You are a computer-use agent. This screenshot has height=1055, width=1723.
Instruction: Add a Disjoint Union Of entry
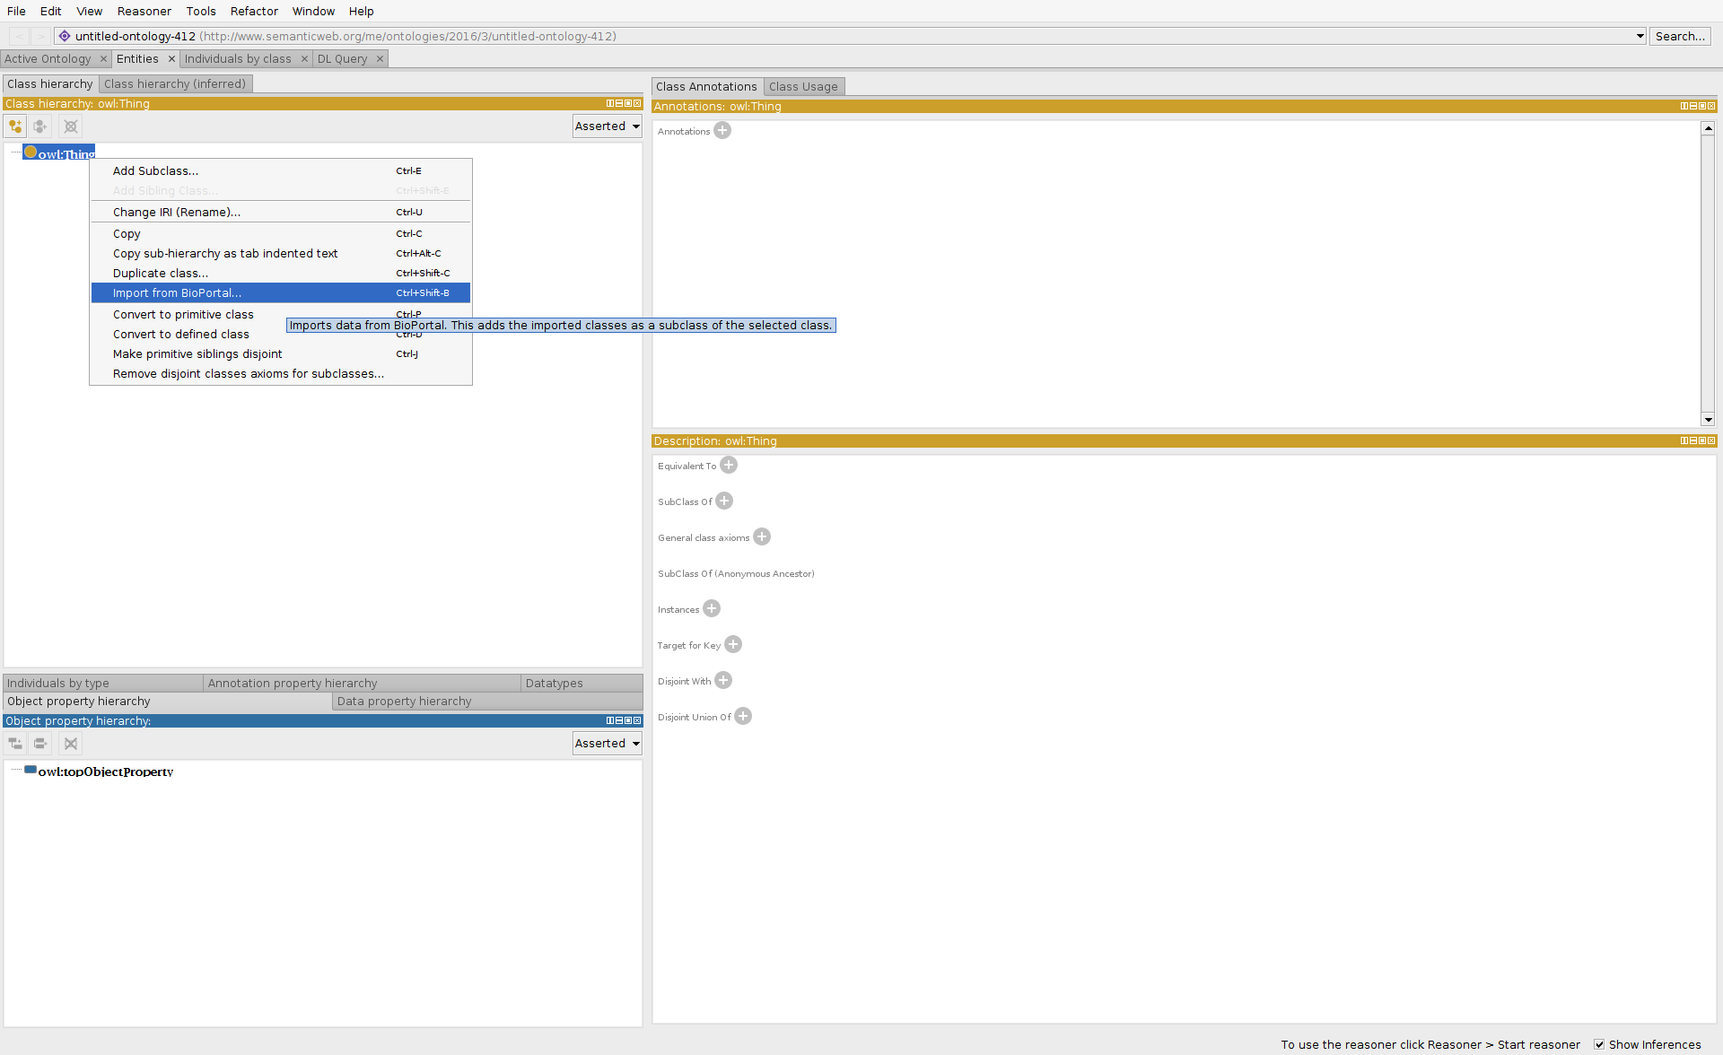[743, 717]
